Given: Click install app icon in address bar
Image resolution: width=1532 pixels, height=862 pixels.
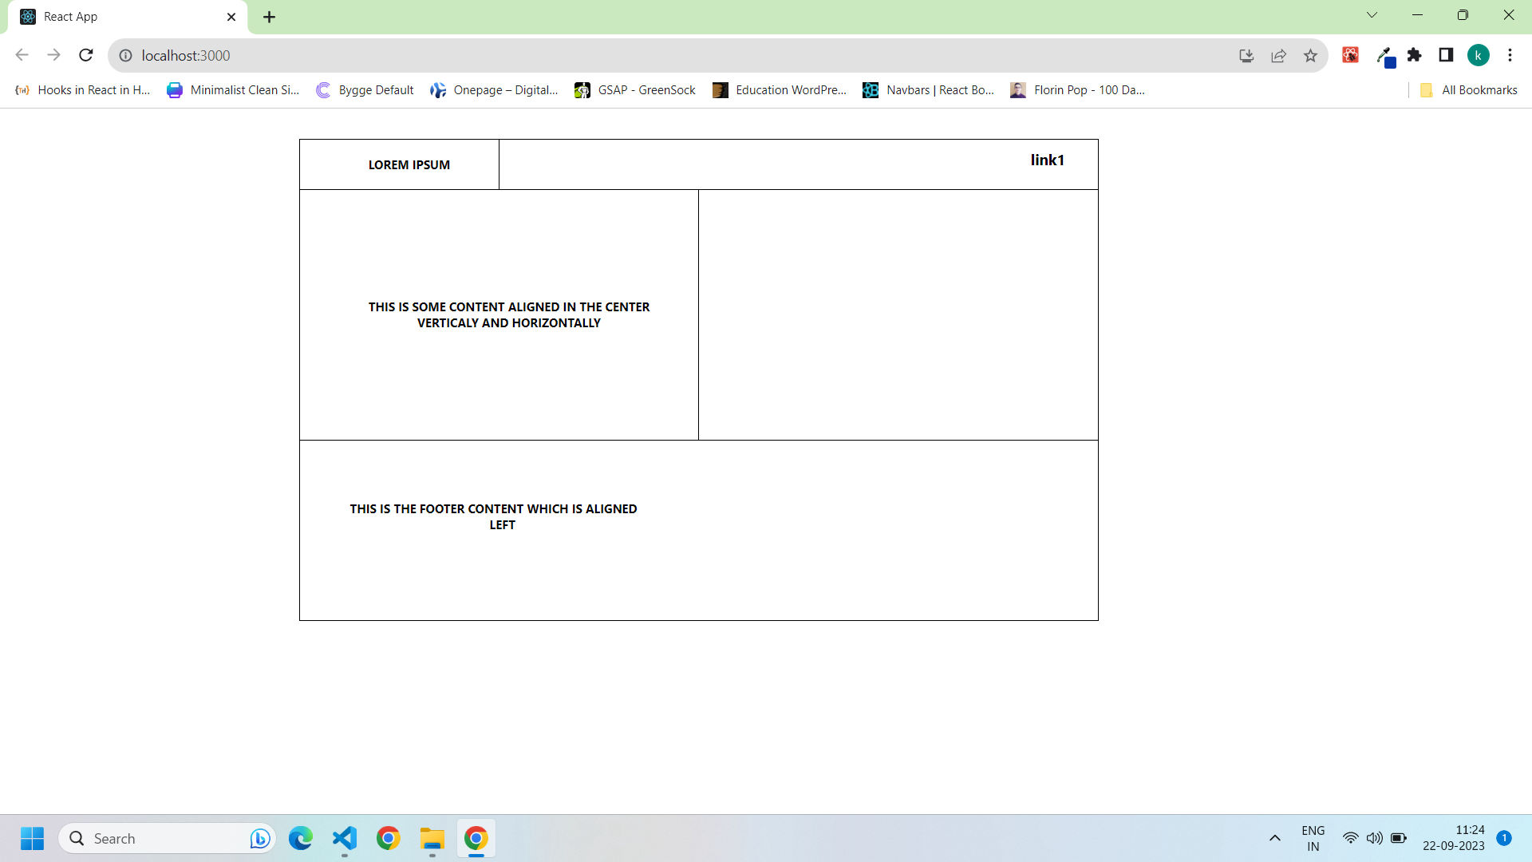Looking at the screenshot, I should pyautogui.click(x=1246, y=55).
